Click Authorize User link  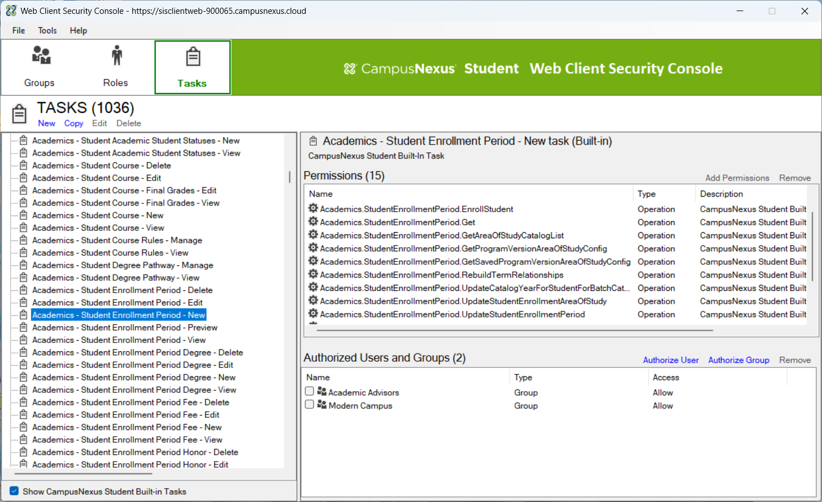coord(671,360)
